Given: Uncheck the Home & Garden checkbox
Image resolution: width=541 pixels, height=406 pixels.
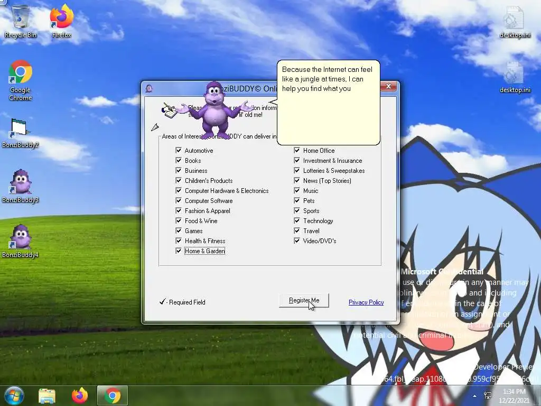Looking at the screenshot, I should tap(179, 251).
